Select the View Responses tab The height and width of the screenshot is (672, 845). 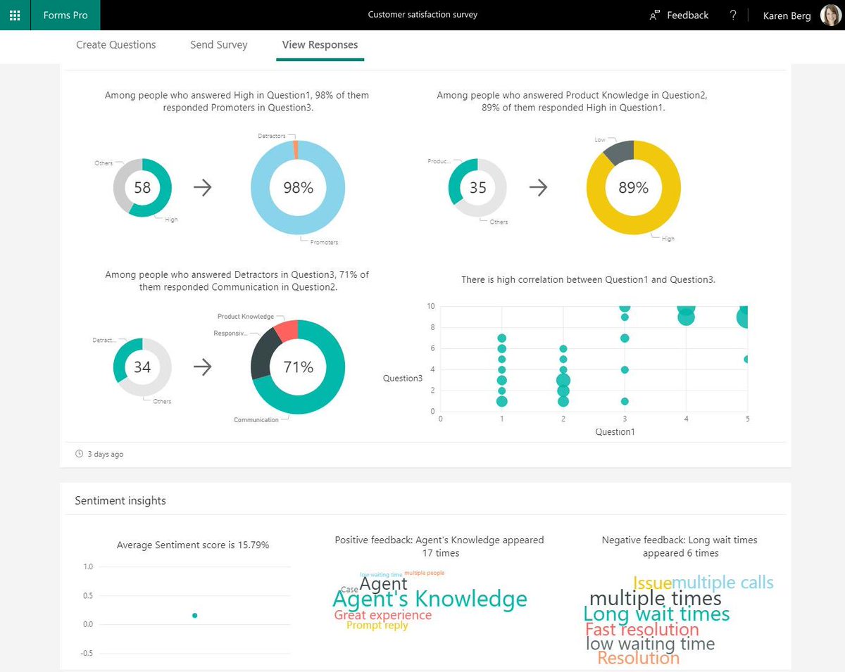320,44
